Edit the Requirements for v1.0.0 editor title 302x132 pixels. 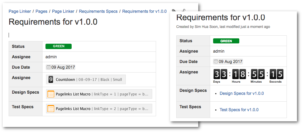point(53,22)
